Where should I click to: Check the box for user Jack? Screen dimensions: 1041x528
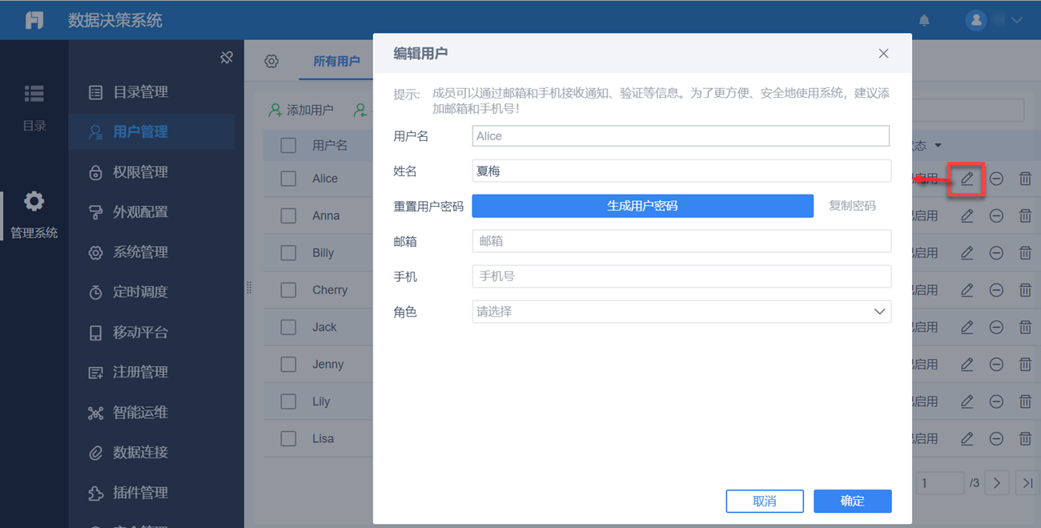coord(288,327)
